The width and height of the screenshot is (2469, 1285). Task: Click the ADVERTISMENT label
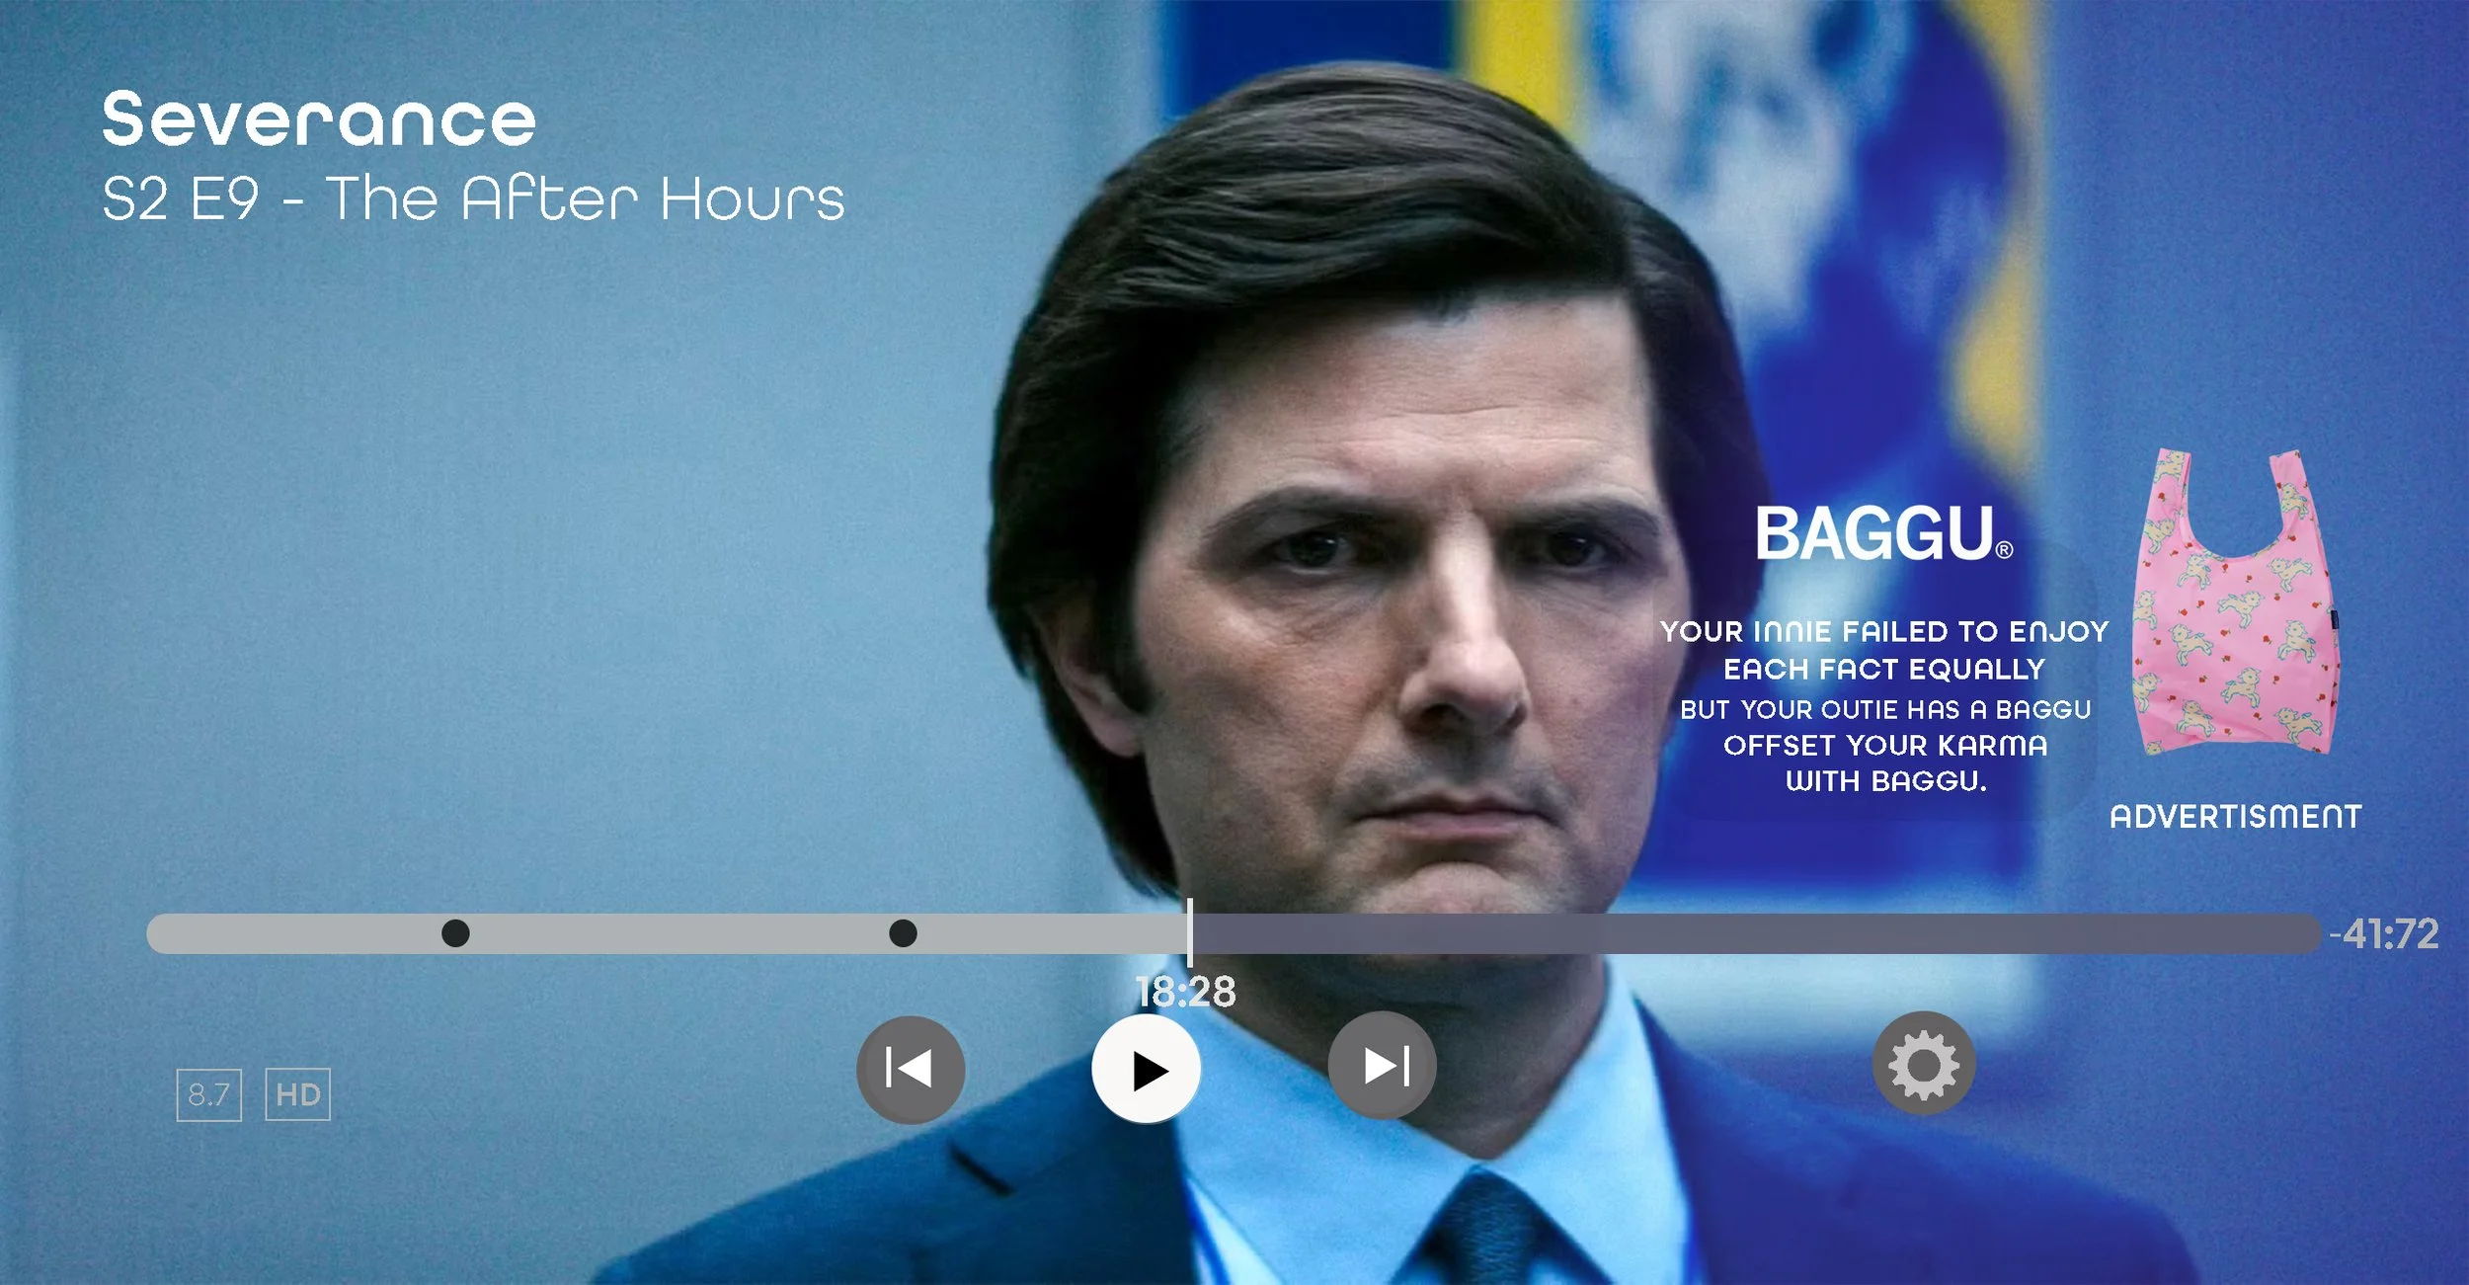tap(2235, 817)
